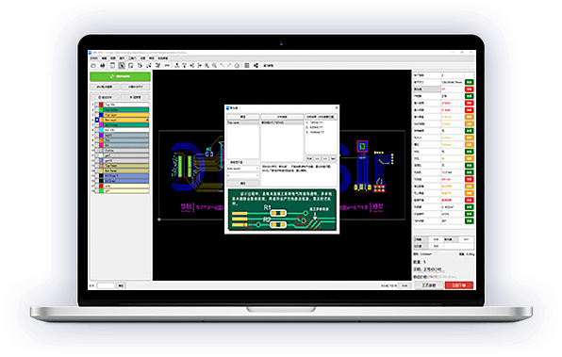This screenshot has height=357, width=562.
Task: Click the window layout icon beside the printer
Action: 112,66
